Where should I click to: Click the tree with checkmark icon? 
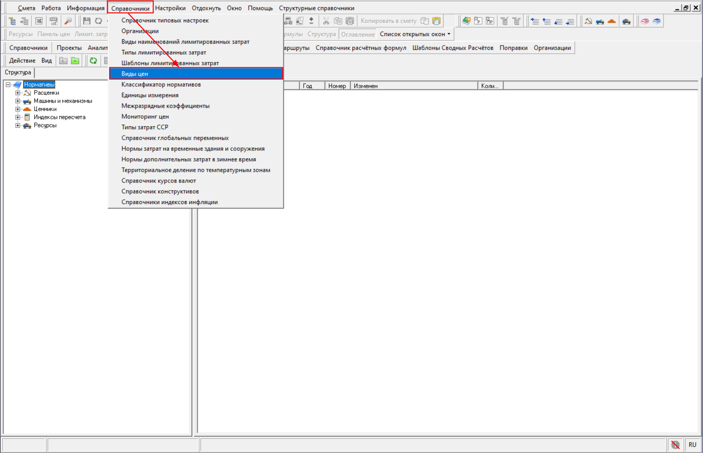pyautogui.click(x=505, y=21)
